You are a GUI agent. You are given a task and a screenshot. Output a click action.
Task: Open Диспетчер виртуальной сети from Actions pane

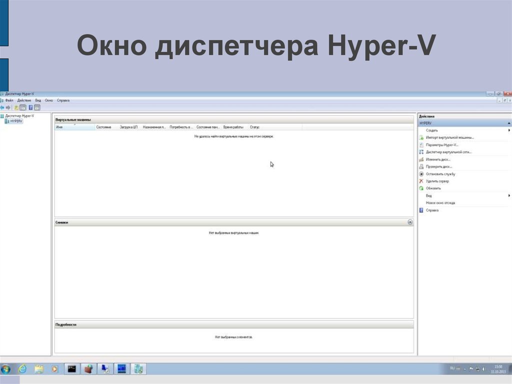[448, 152]
